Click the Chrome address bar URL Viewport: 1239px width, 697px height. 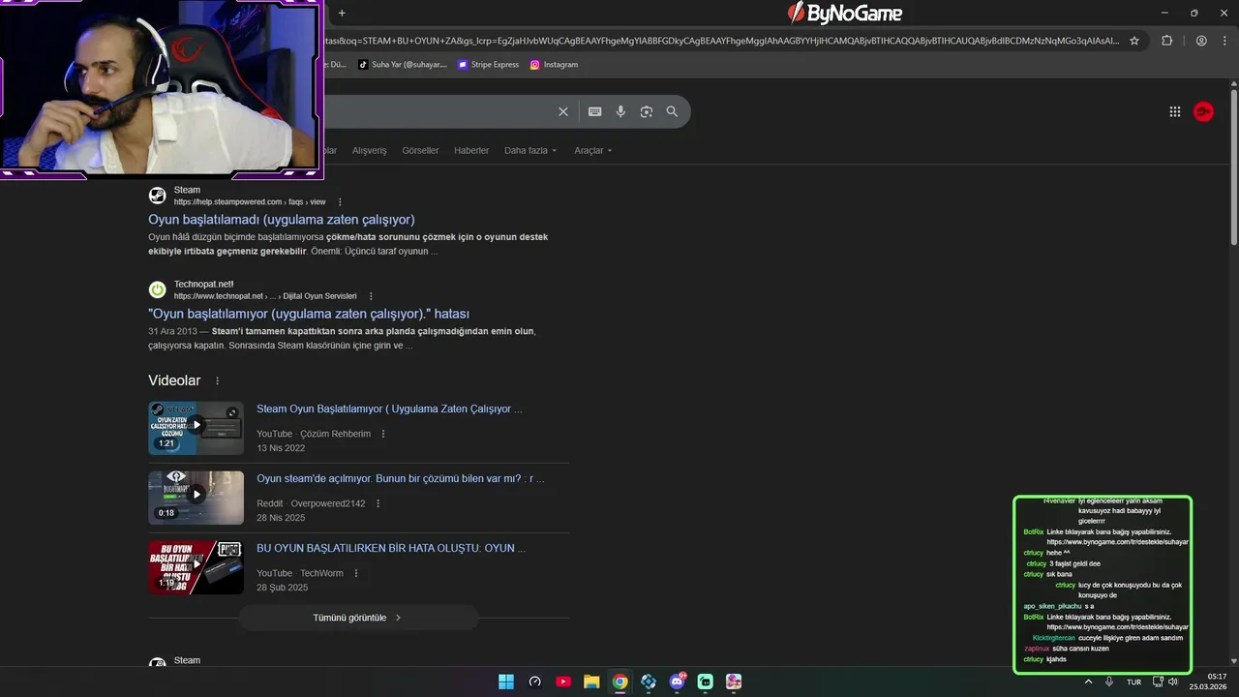pos(721,41)
